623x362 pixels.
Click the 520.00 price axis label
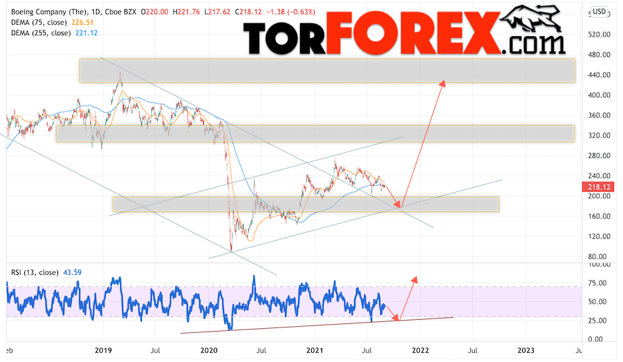tap(599, 35)
